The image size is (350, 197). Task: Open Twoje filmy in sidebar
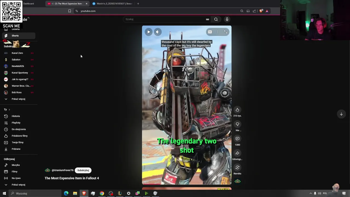pyautogui.click(x=19, y=143)
